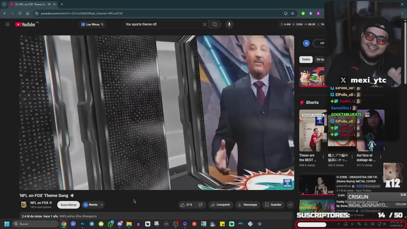407x229 pixels.
Task: Mute the tab via its speaker icon
Action: (x=49, y=4)
